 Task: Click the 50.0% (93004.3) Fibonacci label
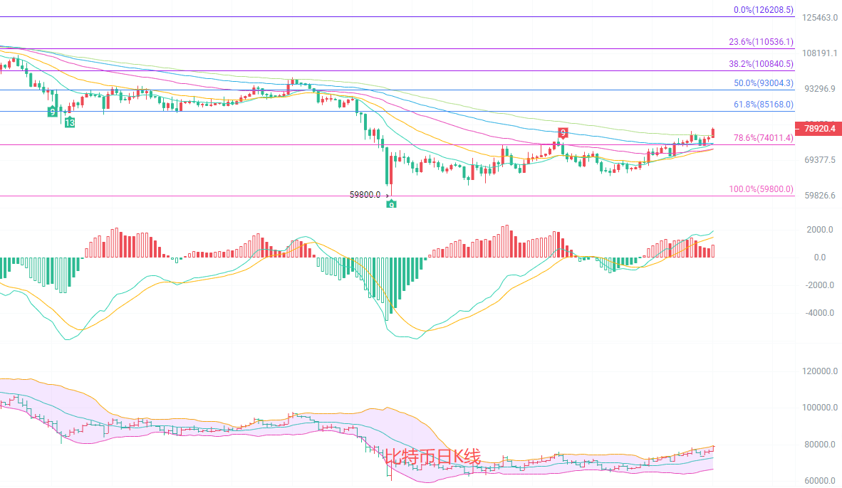[x=763, y=83]
